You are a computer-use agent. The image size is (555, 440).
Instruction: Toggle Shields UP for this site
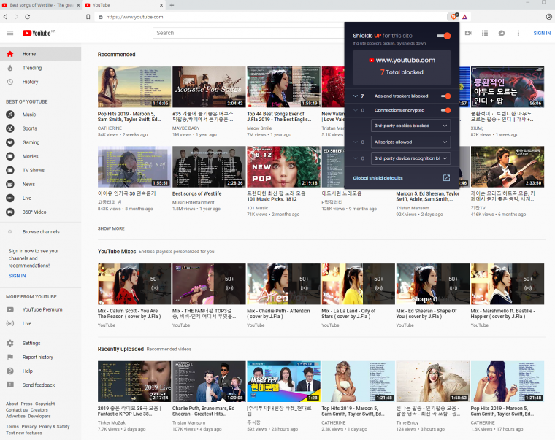pyautogui.click(x=444, y=36)
